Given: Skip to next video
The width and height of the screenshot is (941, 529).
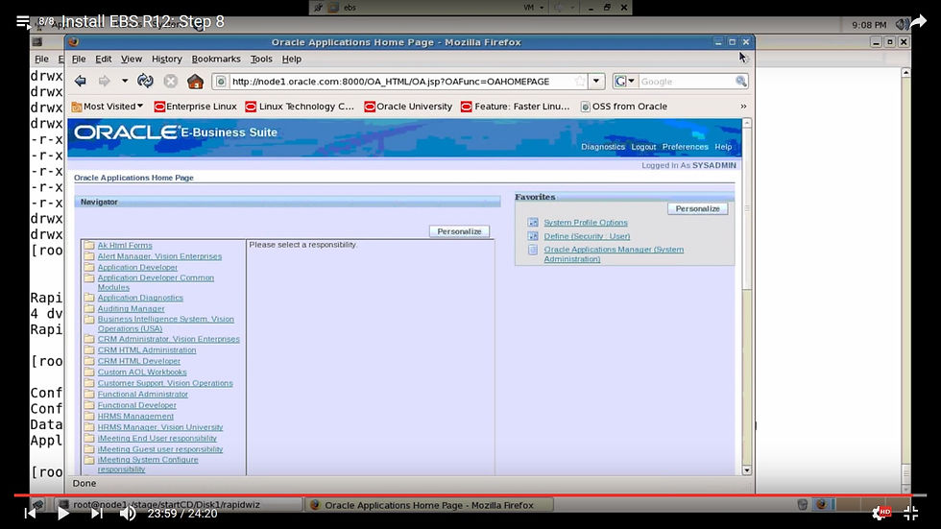Looking at the screenshot, I should [97, 514].
